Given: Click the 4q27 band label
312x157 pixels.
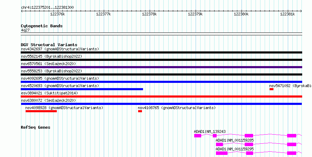Looking at the screenshot, I should tap(25, 30).
